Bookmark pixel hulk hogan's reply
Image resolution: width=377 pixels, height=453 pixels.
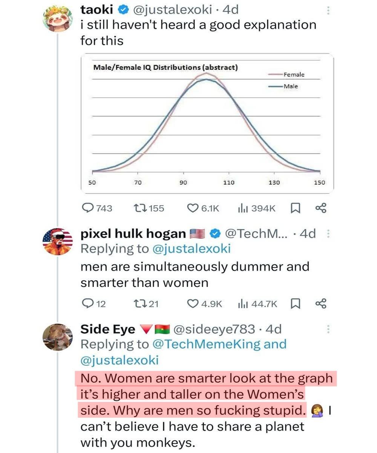coord(296,304)
